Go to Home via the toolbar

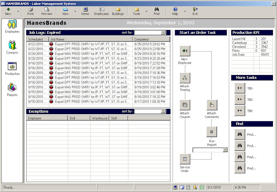pos(85,11)
